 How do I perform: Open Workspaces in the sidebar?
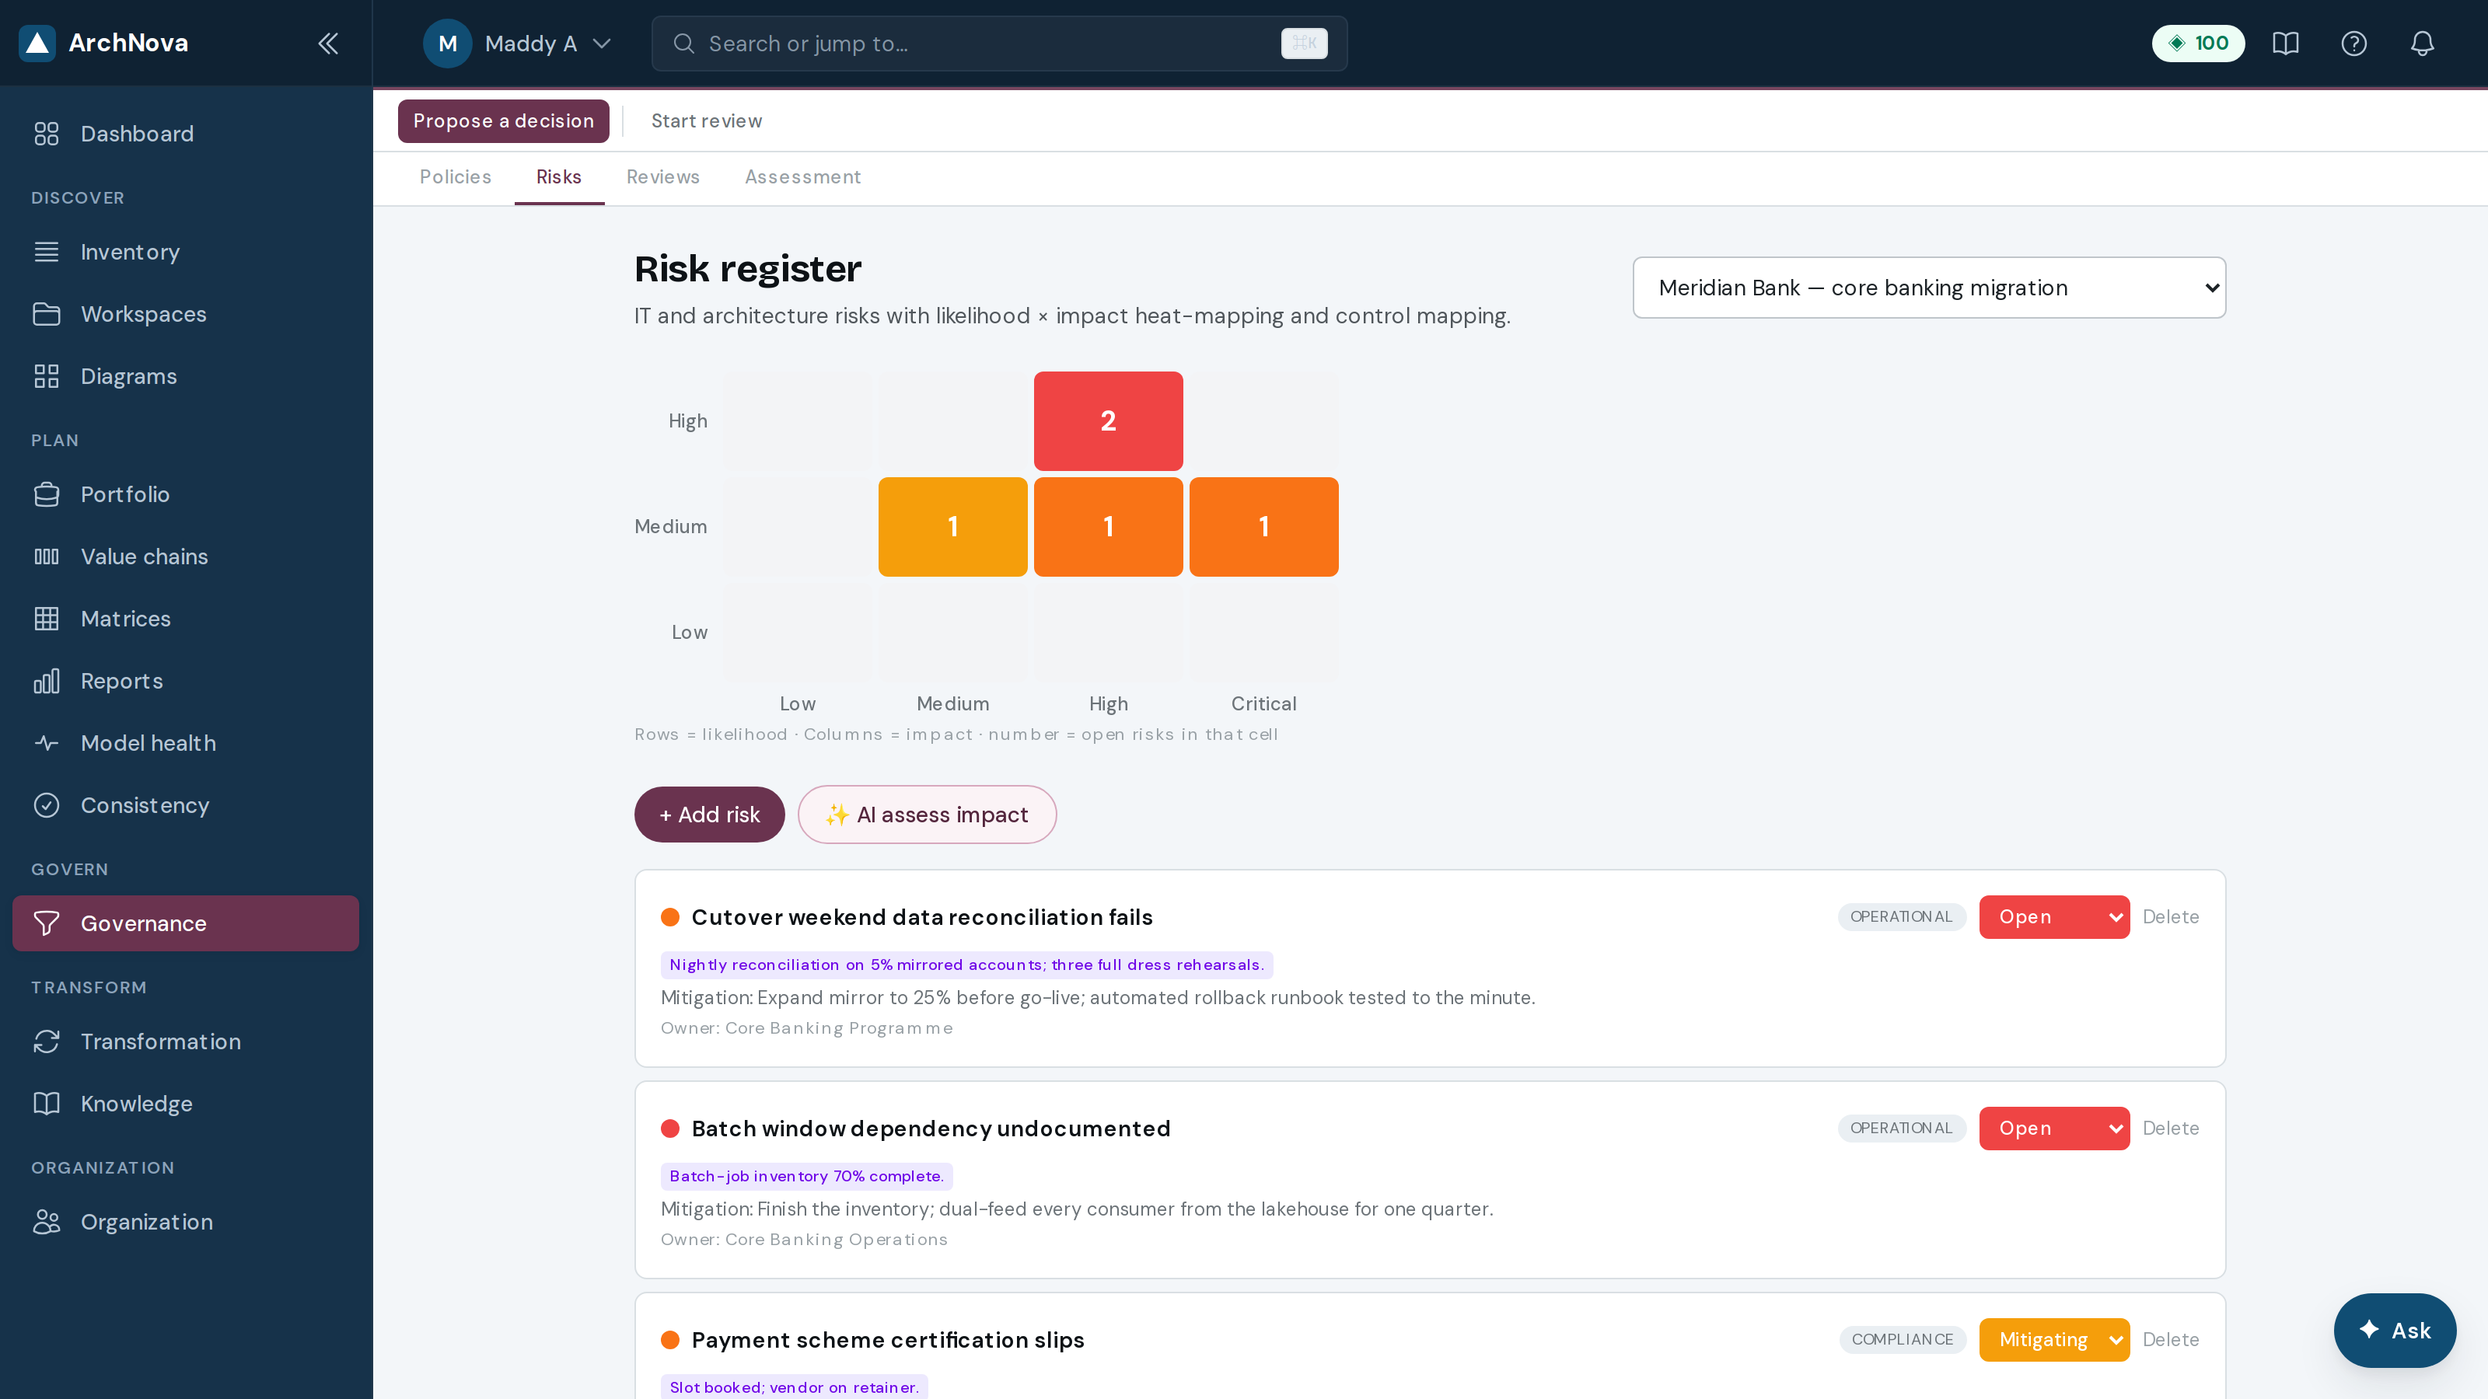coord(186,314)
